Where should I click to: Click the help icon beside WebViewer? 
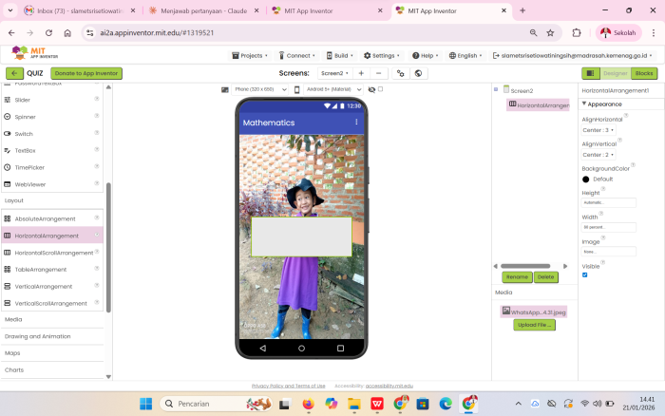(x=97, y=183)
